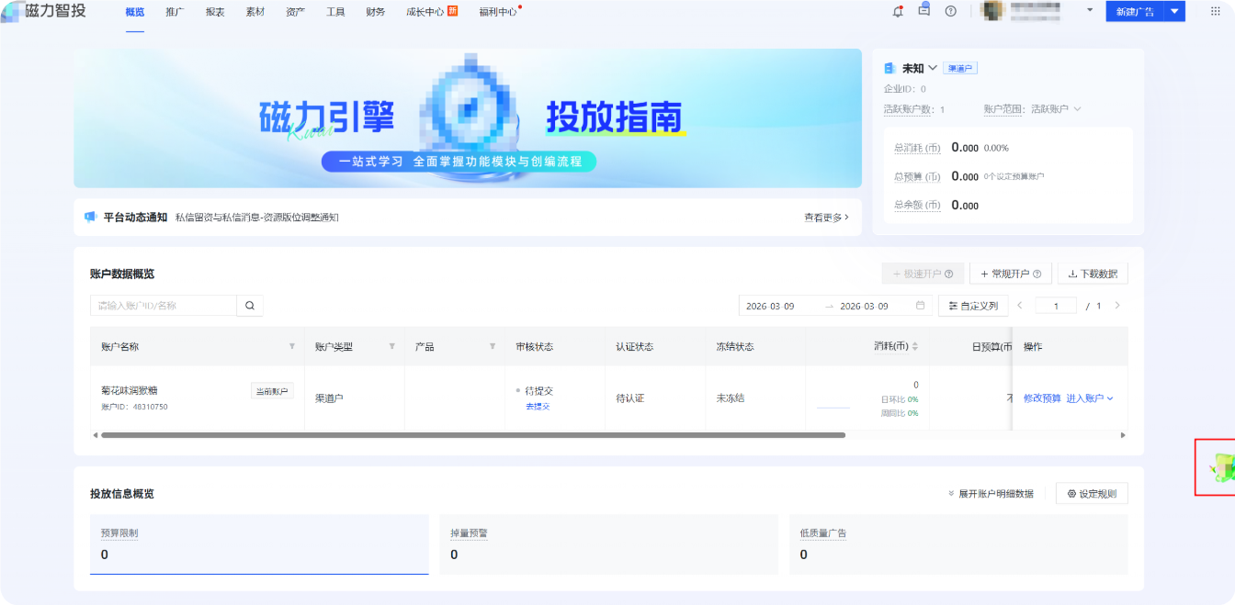Viewport: 1235px width, 605px height.
Task: Click the filter icon in 产品 column
Action: coord(493,347)
